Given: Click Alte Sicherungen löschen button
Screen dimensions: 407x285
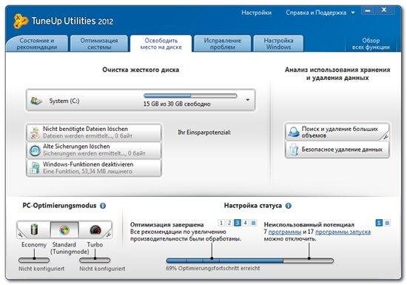Looking at the screenshot, I should [x=94, y=150].
